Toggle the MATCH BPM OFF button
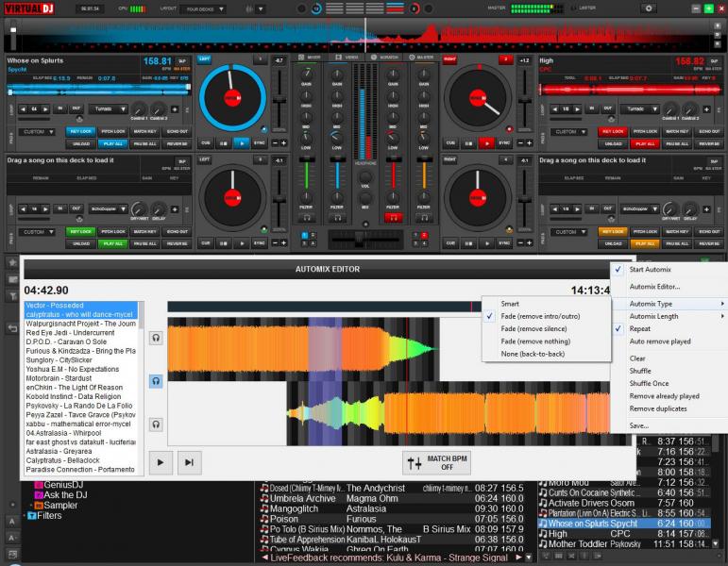This screenshot has height=566, width=728. point(436,462)
